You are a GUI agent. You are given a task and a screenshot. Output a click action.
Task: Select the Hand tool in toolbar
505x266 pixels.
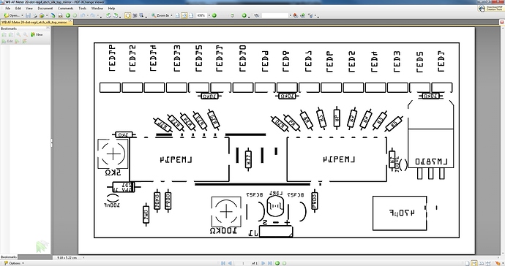point(128,15)
